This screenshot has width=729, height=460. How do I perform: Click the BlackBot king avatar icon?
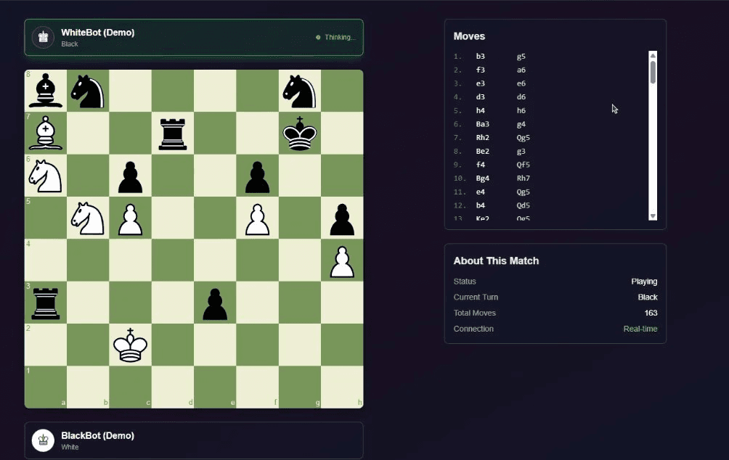click(x=42, y=440)
